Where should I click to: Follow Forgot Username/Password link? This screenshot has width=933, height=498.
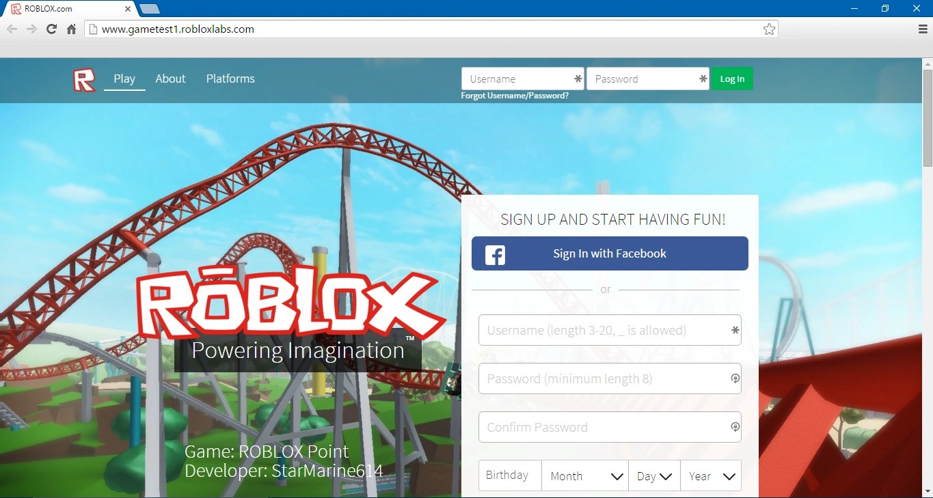pos(515,96)
